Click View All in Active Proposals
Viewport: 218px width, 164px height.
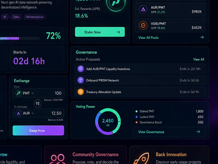[x=199, y=59]
